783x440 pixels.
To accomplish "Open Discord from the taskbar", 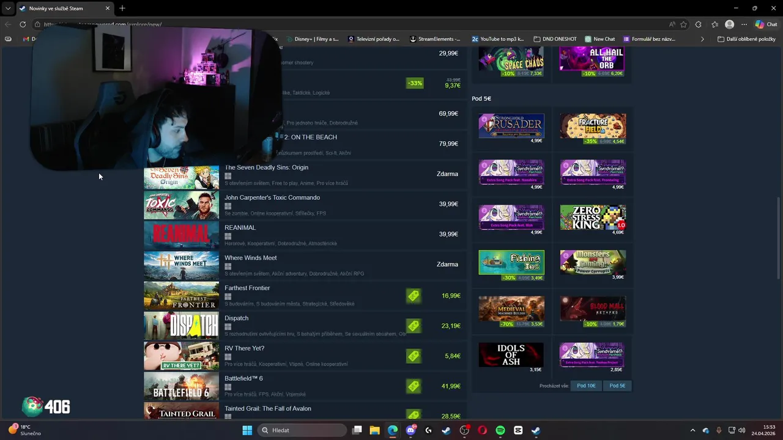I will (411, 430).
